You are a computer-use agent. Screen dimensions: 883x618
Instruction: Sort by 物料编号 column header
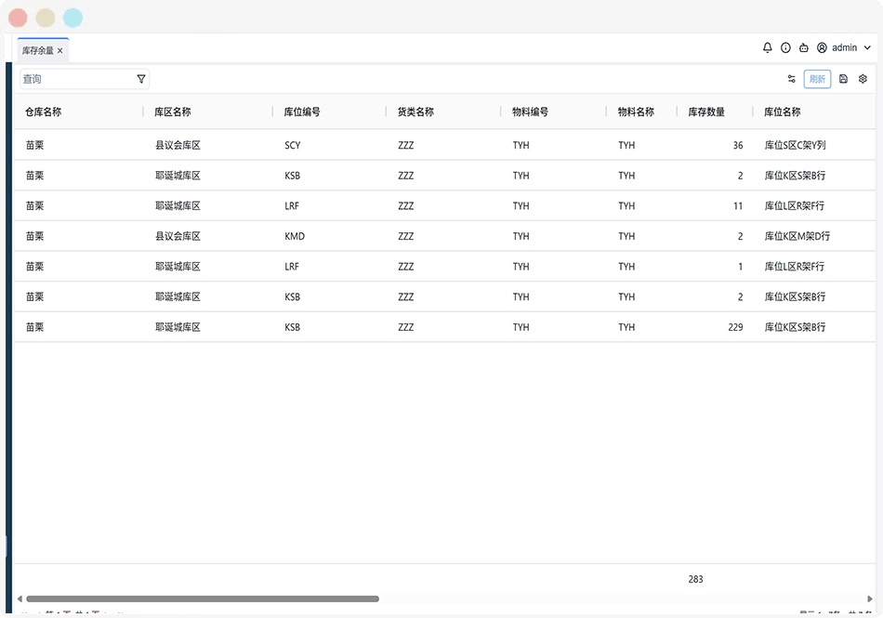point(530,112)
